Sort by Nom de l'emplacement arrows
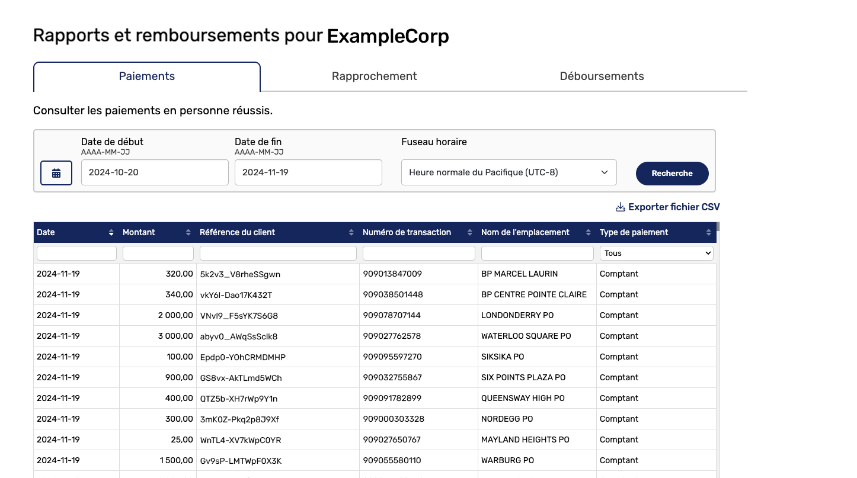857x478 pixels. [589, 233]
